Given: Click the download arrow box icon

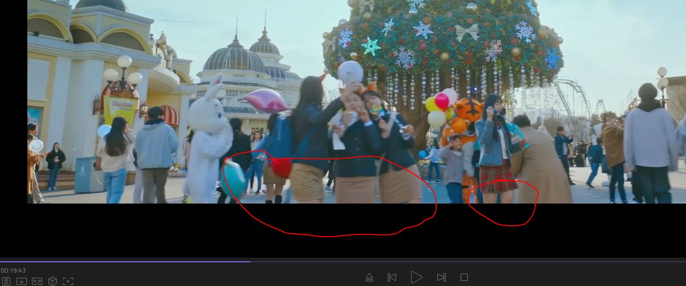Looking at the screenshot, I should pyautogui.click(x=22, y=281).
